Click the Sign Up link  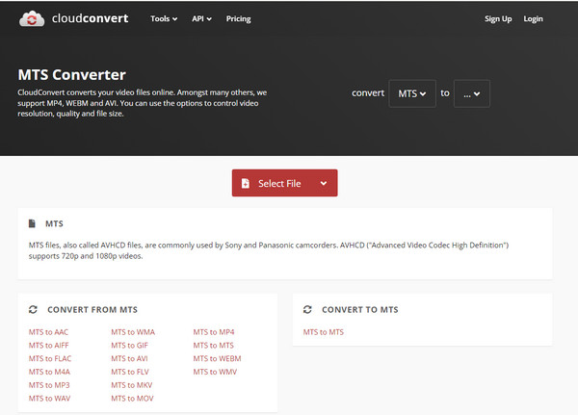pos(498,19)
